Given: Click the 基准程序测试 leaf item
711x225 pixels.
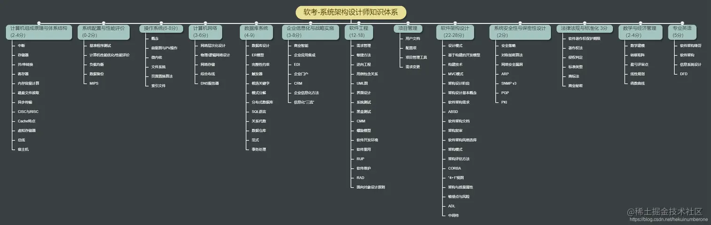Looking at the screenshot, I should pos(100,46).
